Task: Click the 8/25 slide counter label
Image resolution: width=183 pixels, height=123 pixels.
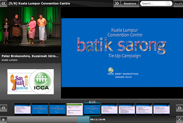Action: coord(92,102)
